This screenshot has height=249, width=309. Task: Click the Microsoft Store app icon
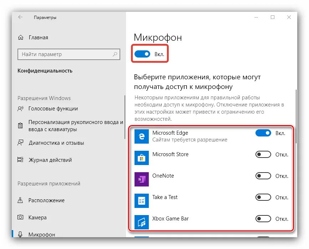[142, 158]
